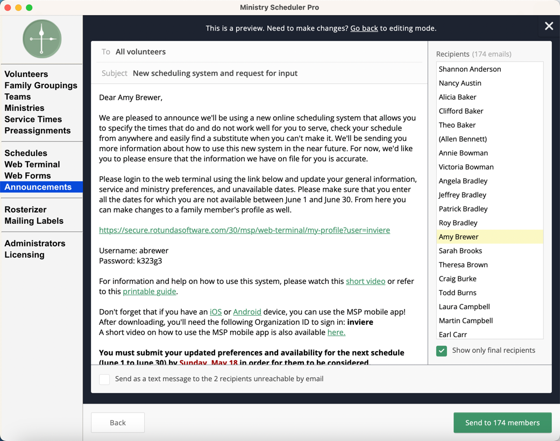
Task: Open the rotundasoftware web-terminal profile link
Action: [x=244, y=230]
